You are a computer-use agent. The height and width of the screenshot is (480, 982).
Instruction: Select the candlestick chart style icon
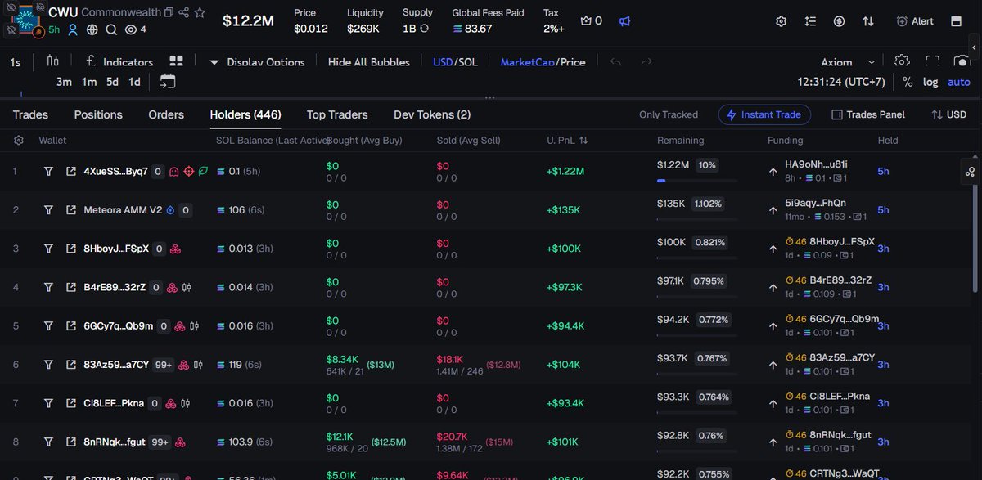point(53,61)
